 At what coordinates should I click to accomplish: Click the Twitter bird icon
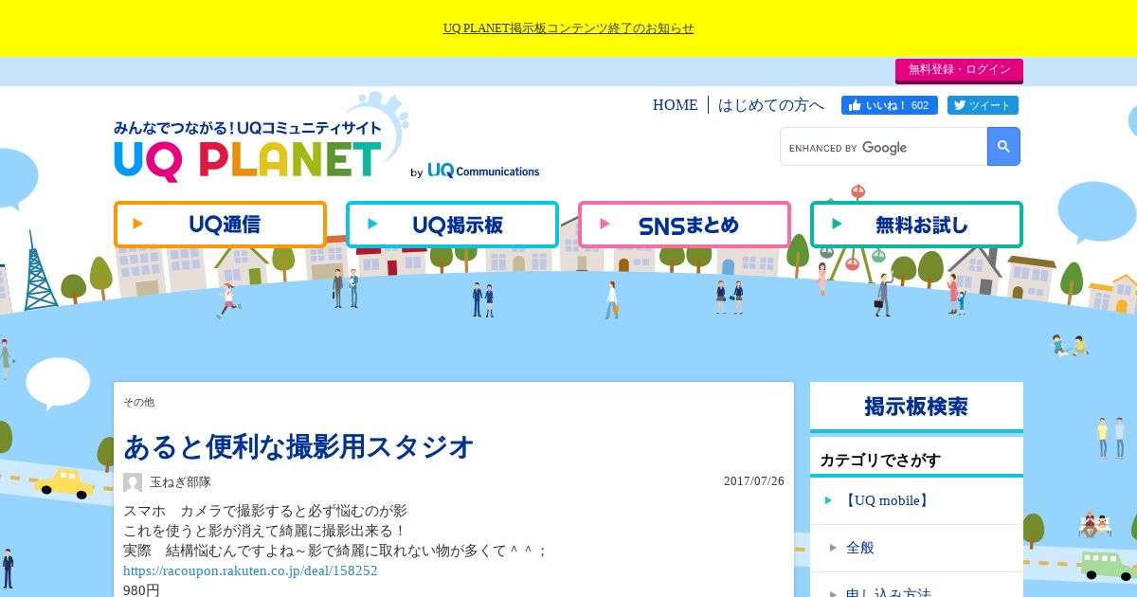point(960,105)
